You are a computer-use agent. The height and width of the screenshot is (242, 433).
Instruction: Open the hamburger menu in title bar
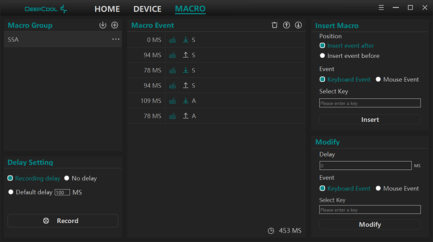point(381,8)
